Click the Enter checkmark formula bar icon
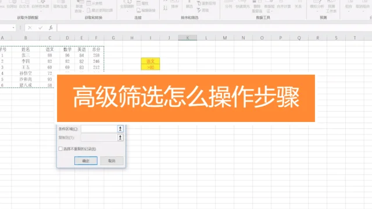372x209 pixels. (x=40, y=28)
